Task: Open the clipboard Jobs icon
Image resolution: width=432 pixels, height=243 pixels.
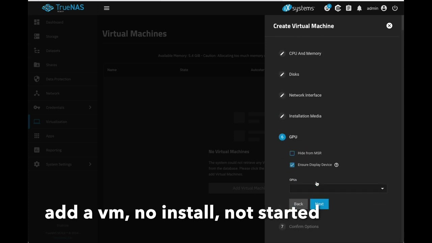Action: [349, 8]
